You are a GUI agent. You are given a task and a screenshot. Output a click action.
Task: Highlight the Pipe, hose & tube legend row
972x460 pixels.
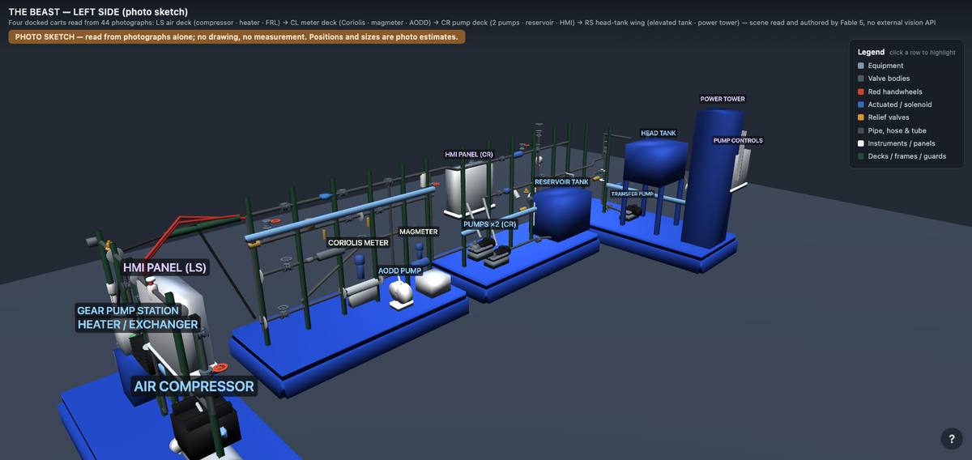point(905,130)
